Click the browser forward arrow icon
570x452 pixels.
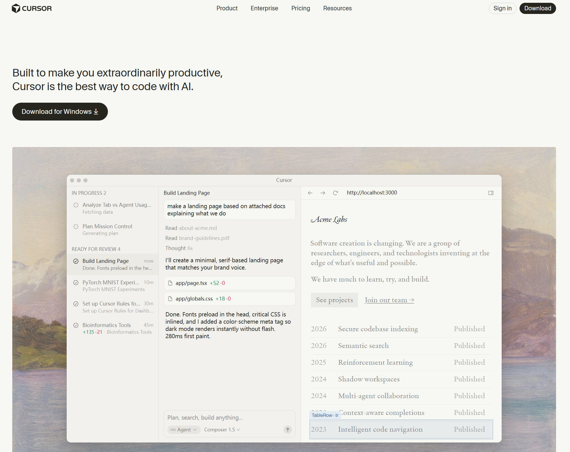tap(323, 193)
